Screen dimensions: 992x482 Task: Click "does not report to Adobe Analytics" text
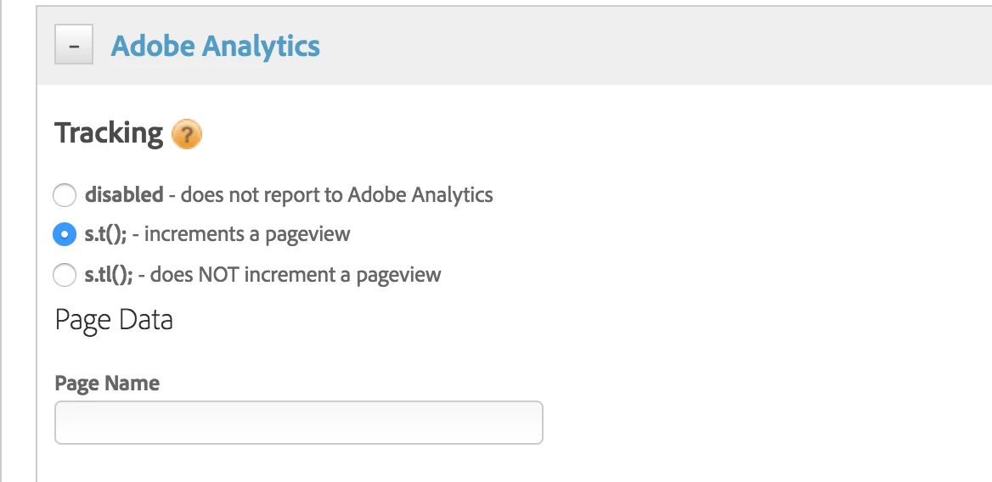click(336, 194)
